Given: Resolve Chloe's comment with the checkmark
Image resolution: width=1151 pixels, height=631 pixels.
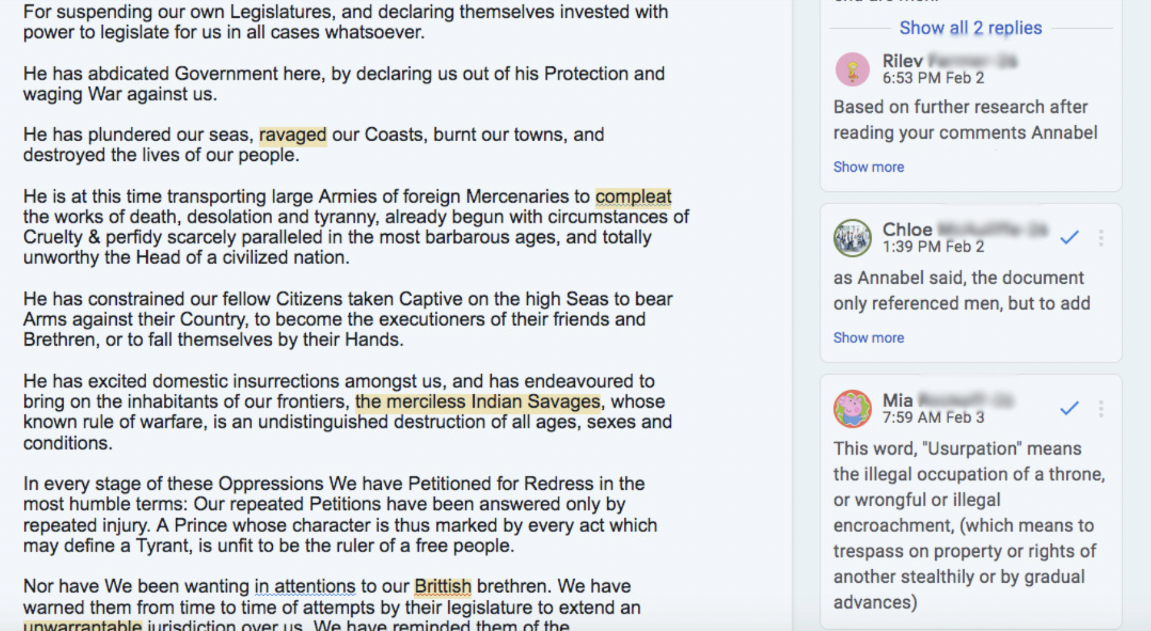Looking at the screenshot, I should point(1069,237).
